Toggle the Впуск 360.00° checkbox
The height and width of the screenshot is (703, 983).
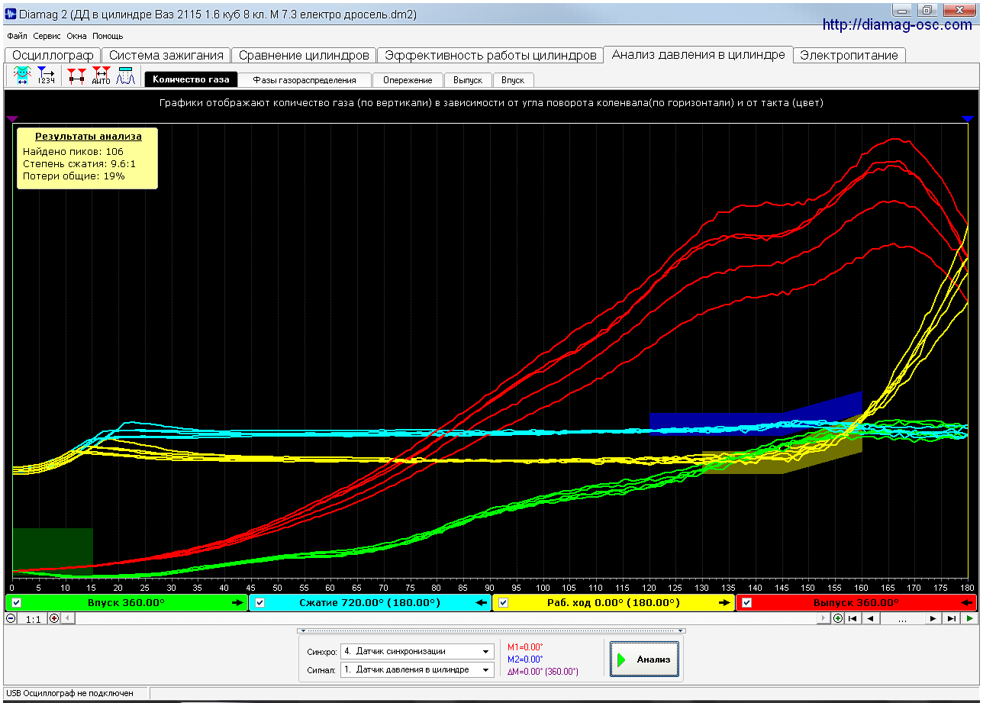pyautogui.click(x=16, y=603)
